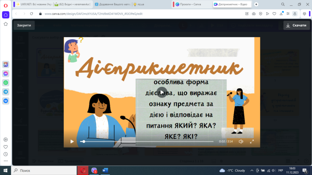Image resolution: width=312 pixels, height=175 pixels.
Task: Toggle the Opera ad blocker shield
Action: pos(261,14)
